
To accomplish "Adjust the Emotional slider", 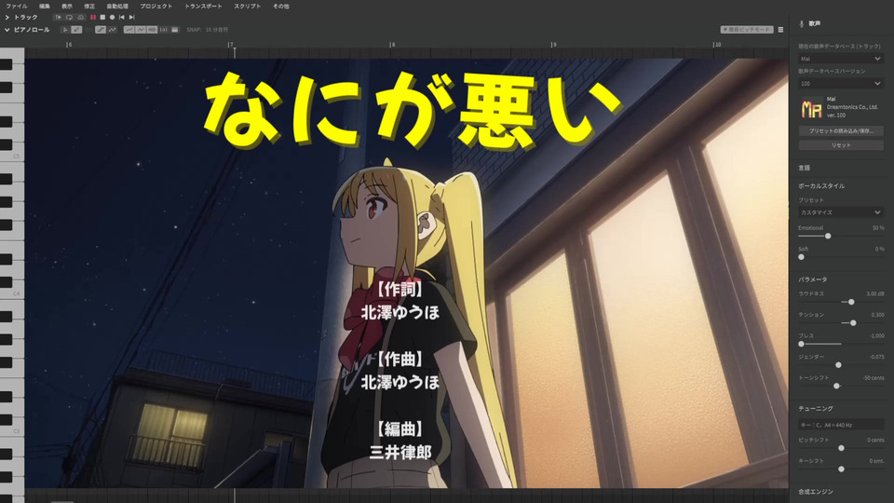I will tap(828, 236).
